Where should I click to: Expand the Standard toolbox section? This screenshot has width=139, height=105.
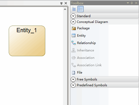[x=73, y=16]
